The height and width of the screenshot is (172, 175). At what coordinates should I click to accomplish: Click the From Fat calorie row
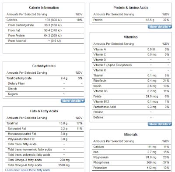[45, 30]
